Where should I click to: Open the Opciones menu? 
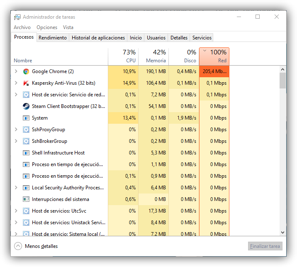point(47,27)
